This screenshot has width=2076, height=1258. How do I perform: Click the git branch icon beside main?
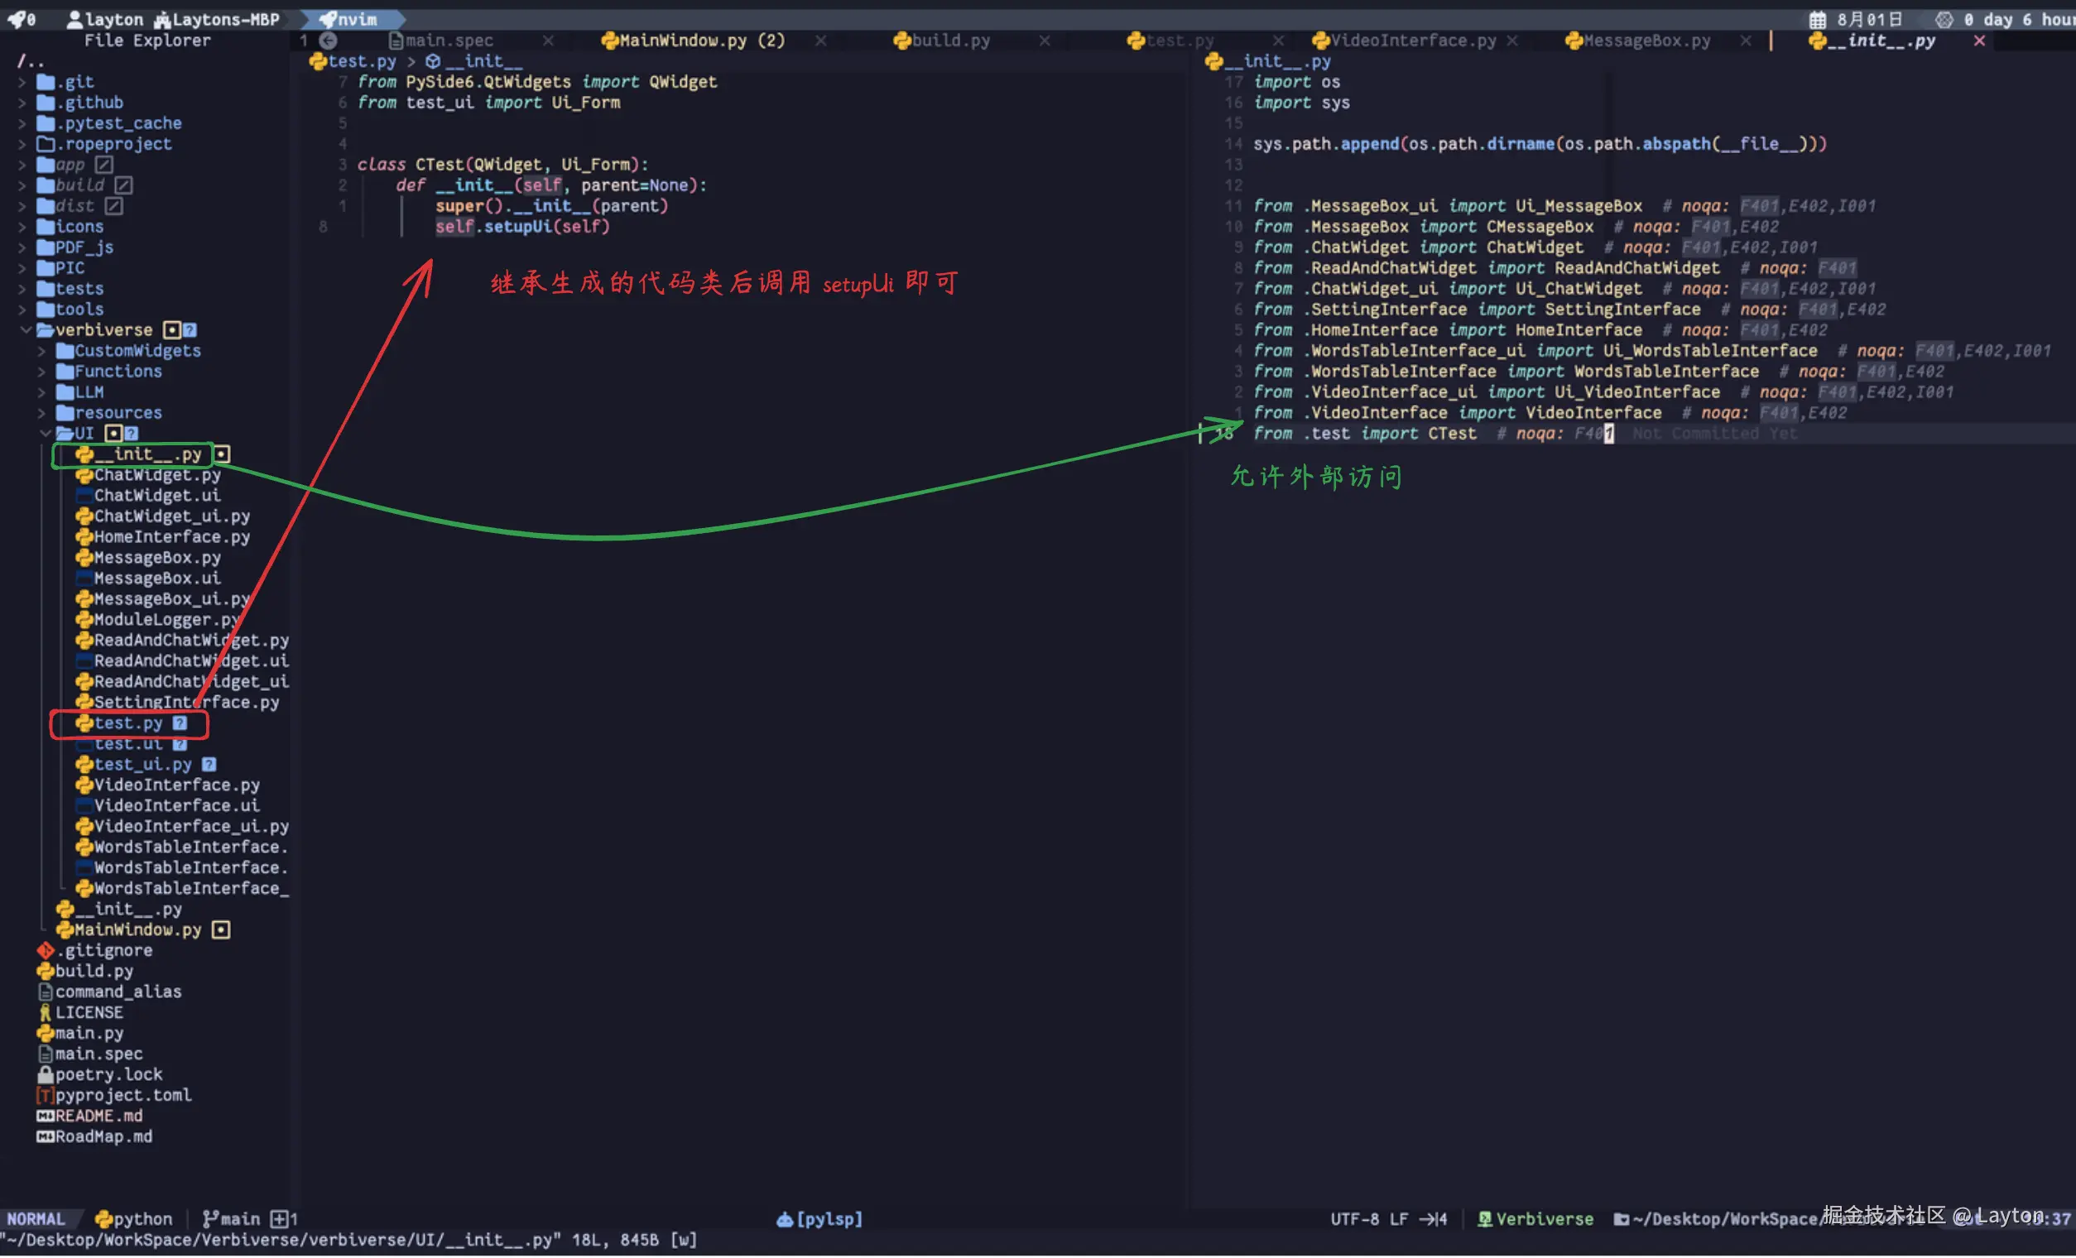click(209, 1220)
